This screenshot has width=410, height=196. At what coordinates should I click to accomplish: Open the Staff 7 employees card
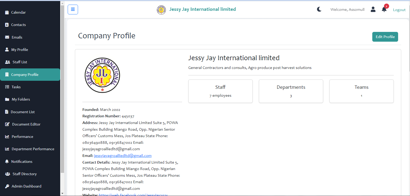pos(220,91)
